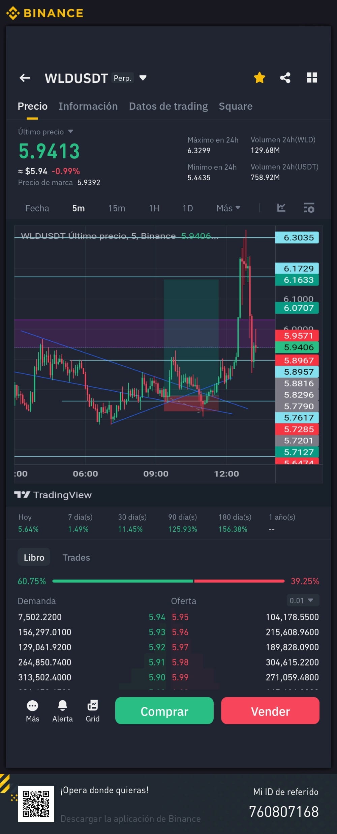337x834 pixels.
Task: Click the 30 día(s) 11.45% value
Action: point(130,529)
